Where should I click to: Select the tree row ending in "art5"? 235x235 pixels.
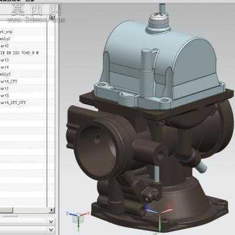23,96
